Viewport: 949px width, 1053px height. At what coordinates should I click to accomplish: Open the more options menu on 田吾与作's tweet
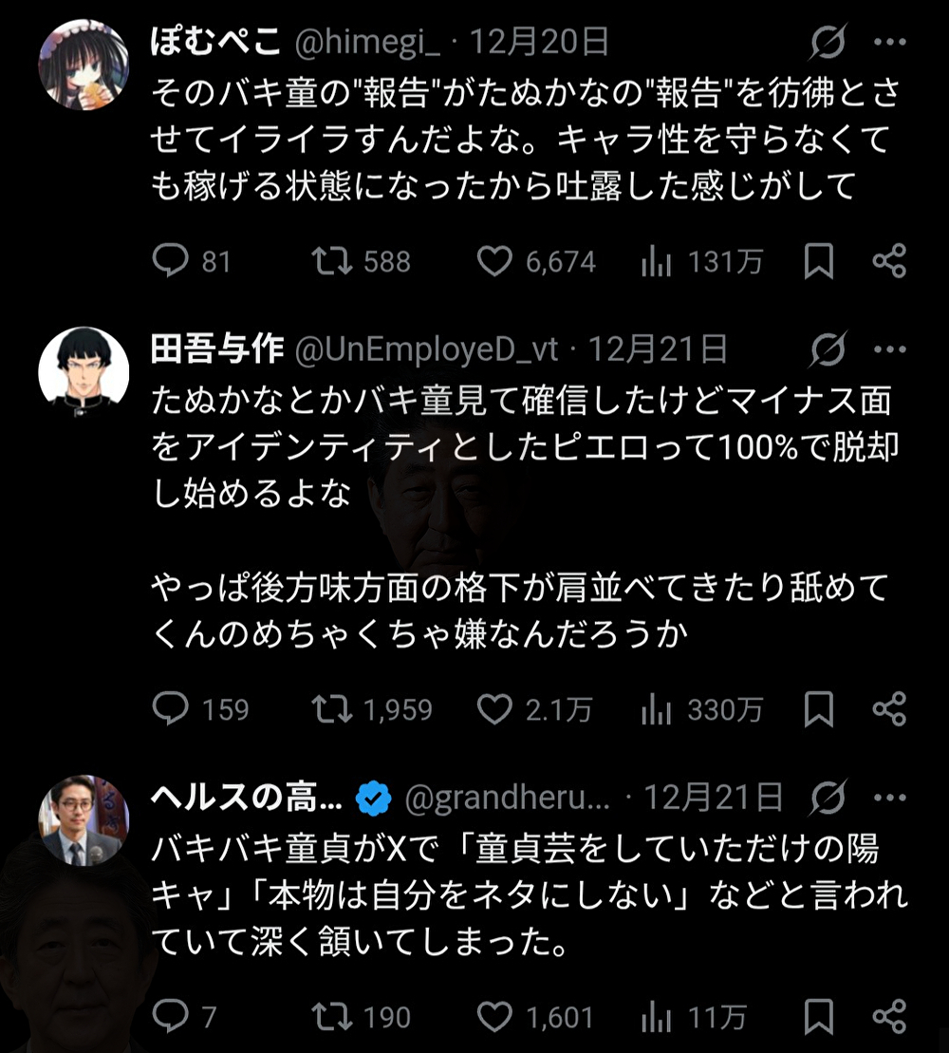point(890,350)
